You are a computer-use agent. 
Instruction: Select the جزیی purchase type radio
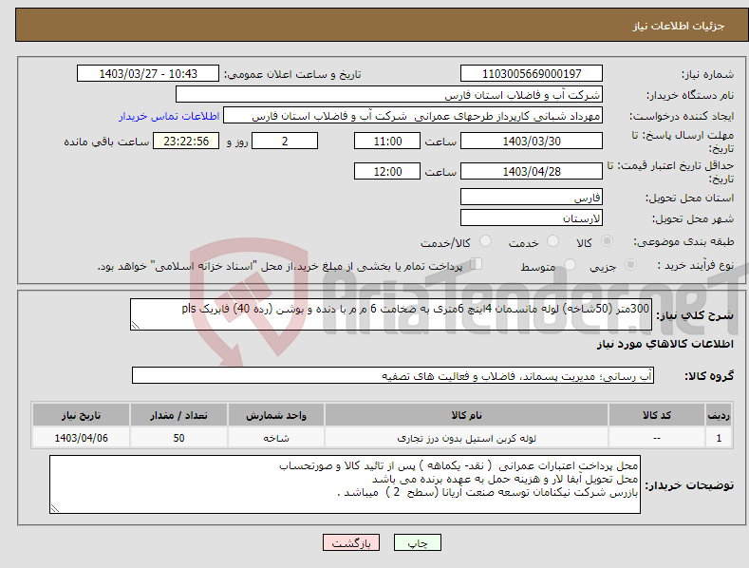tap(630, 264)
